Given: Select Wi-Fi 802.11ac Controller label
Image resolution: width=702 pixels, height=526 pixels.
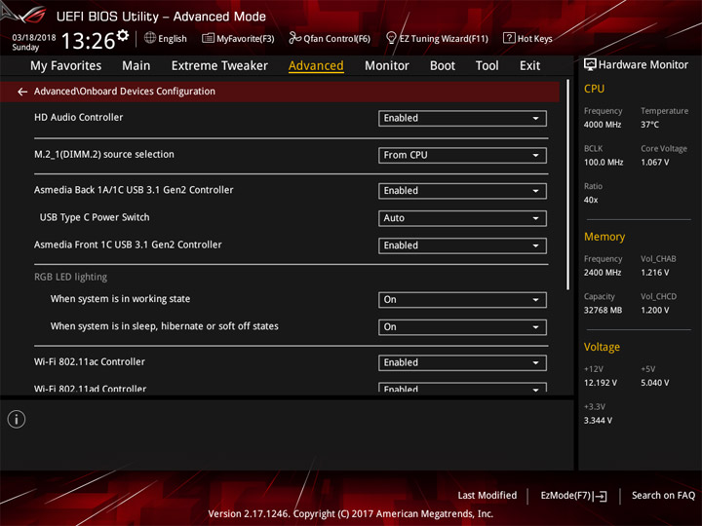Looking at the screenshot, I should pos(90,361).
